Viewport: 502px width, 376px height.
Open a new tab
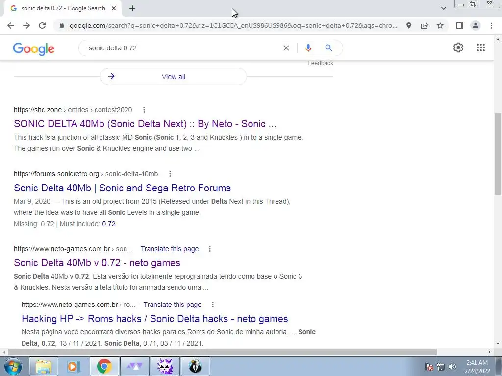tap(132, 9)
